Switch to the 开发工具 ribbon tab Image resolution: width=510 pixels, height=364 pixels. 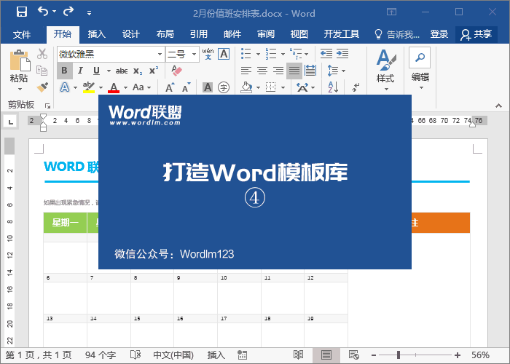[x=342, y=33]
